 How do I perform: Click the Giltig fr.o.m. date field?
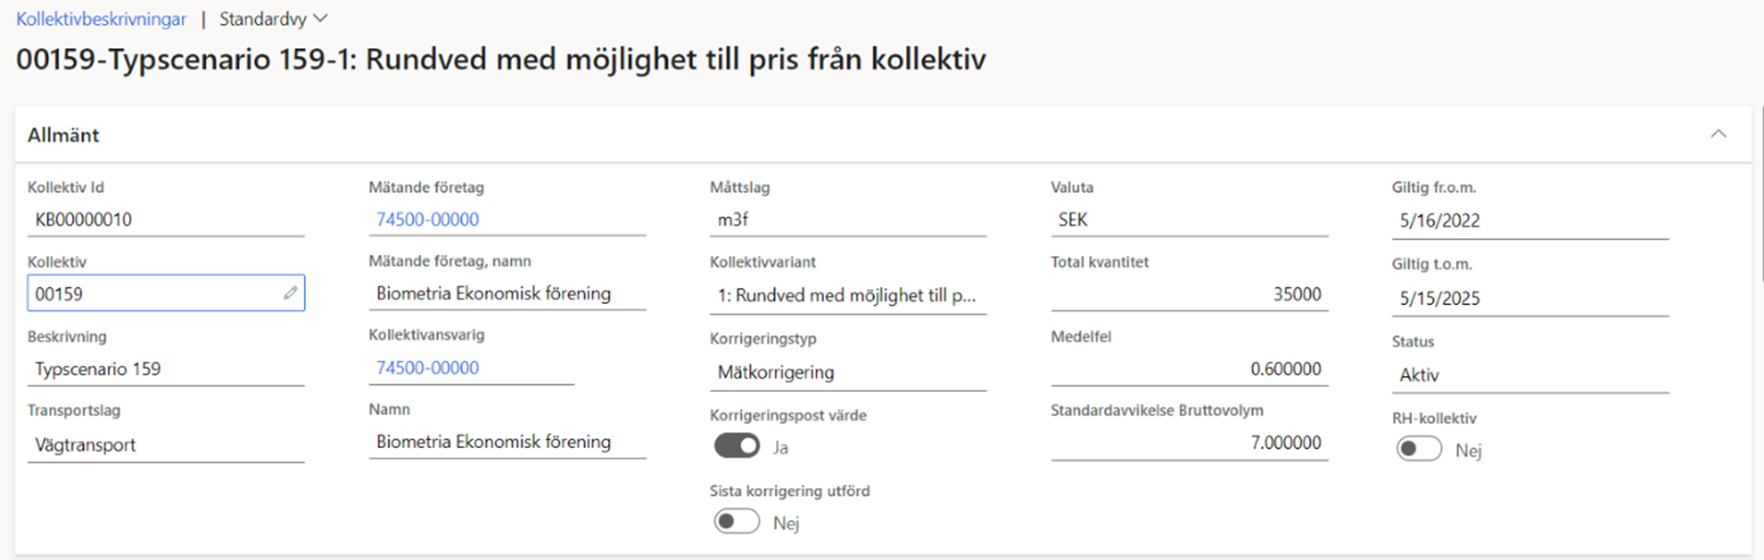tap(1530, 221)
